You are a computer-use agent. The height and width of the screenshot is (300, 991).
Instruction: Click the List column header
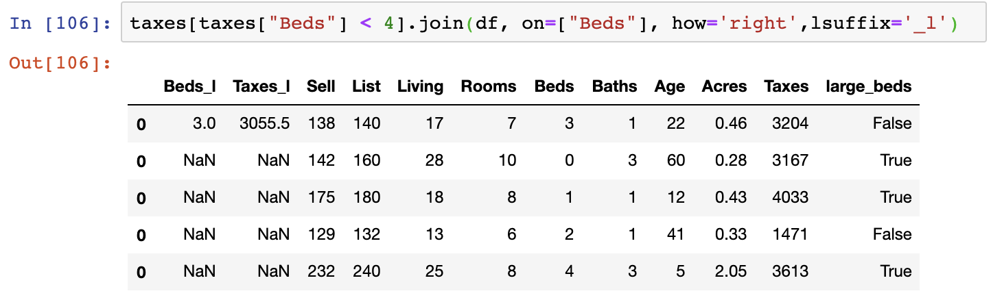366,86
